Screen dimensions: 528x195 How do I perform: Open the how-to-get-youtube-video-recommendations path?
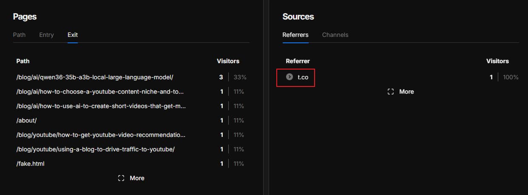click(x=101, y=135)
